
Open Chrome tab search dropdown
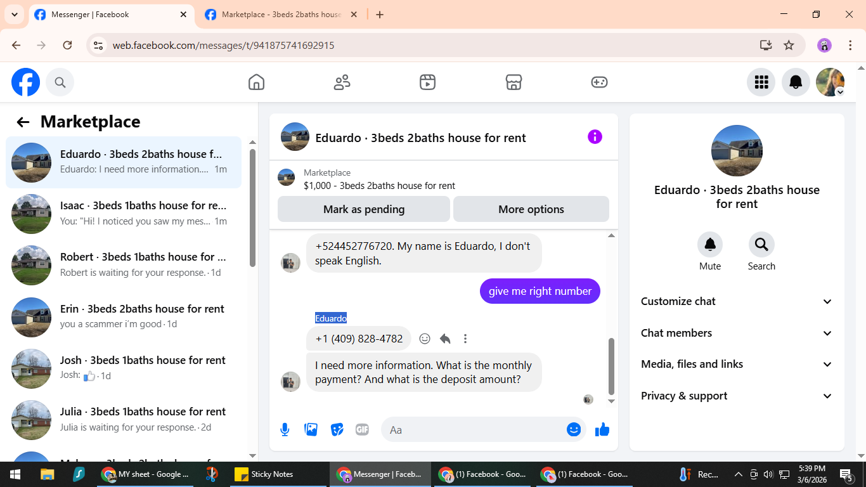14,14
